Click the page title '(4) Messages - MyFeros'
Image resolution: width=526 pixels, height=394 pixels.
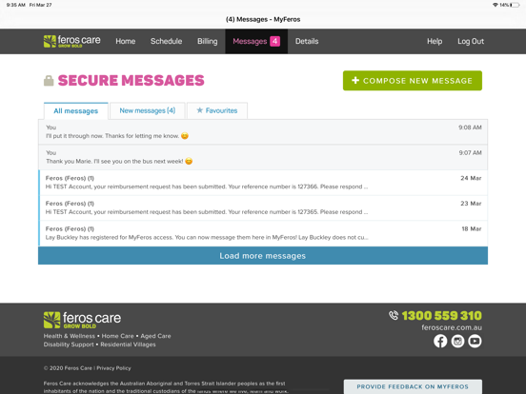(263, 19)
